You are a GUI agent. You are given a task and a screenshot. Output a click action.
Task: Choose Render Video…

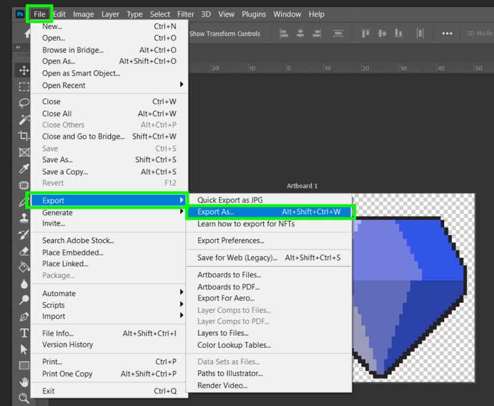tap(269, 385)
